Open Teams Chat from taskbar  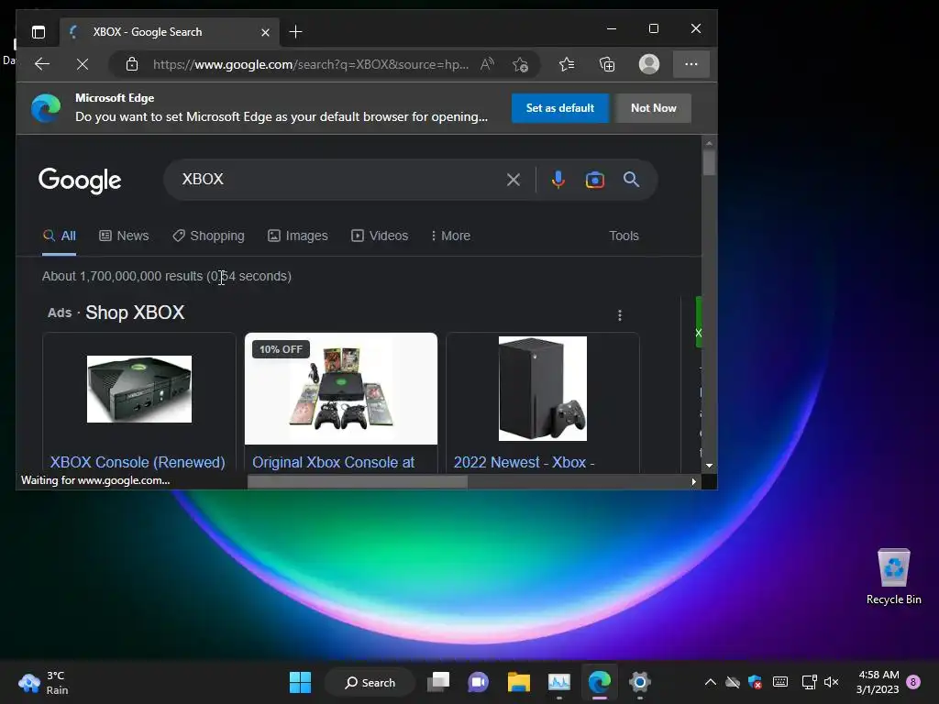pyautogui.click(x=478, y=682)
